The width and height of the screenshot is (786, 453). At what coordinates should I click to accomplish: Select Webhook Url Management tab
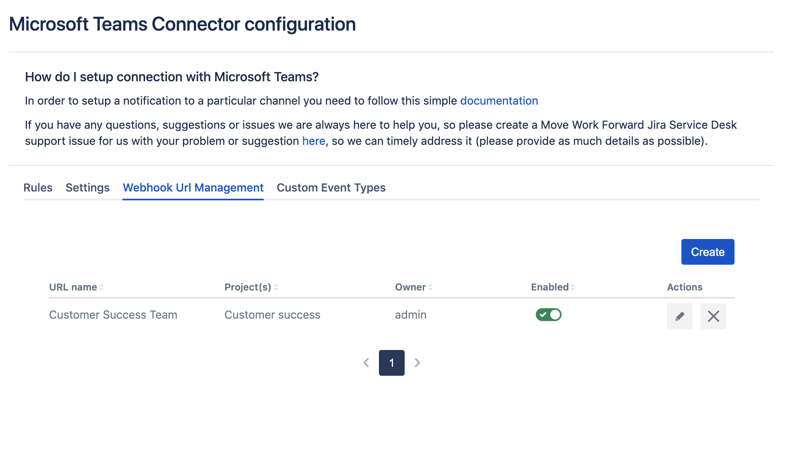(193, 188)
